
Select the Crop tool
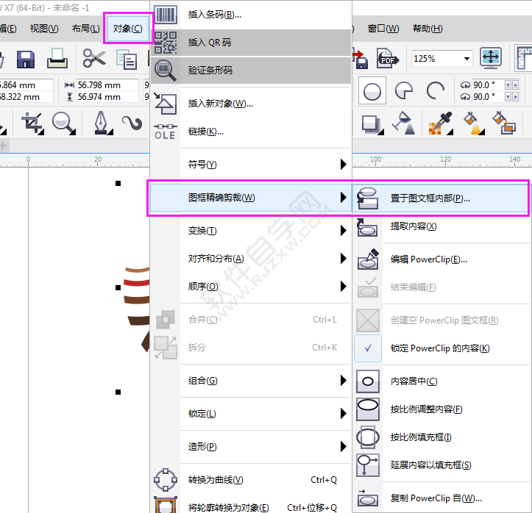pos(32,123)
